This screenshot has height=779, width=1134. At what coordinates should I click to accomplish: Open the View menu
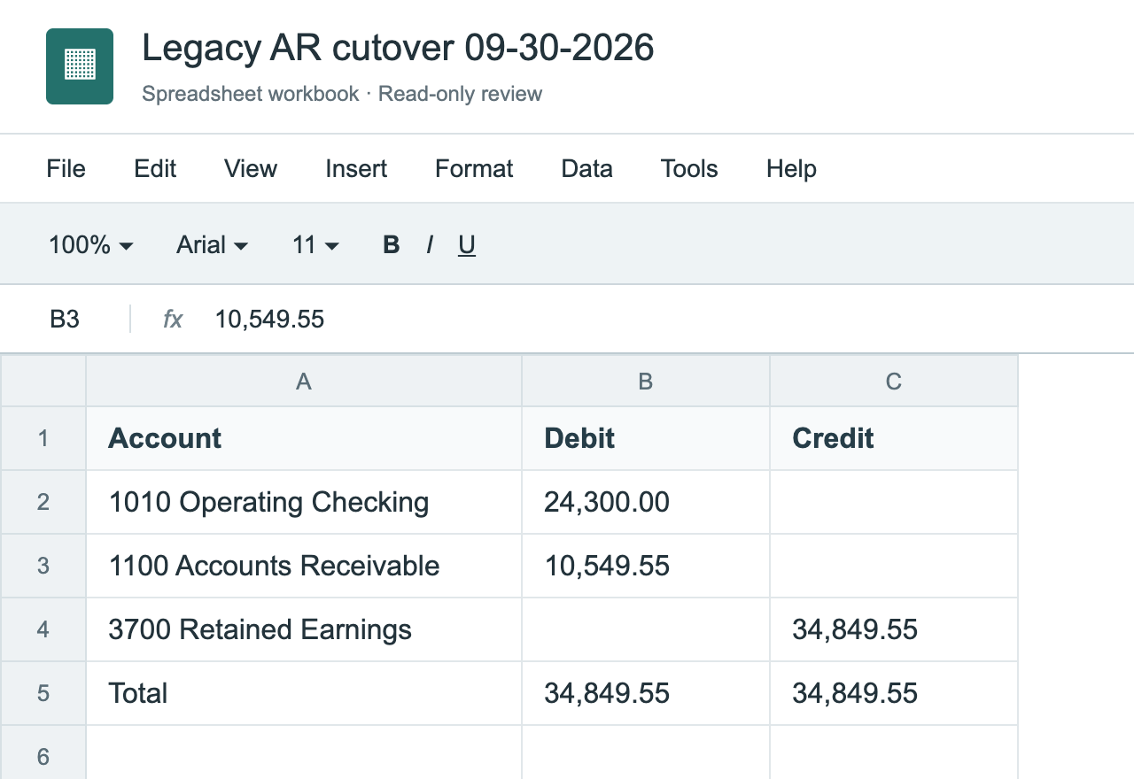251,168
